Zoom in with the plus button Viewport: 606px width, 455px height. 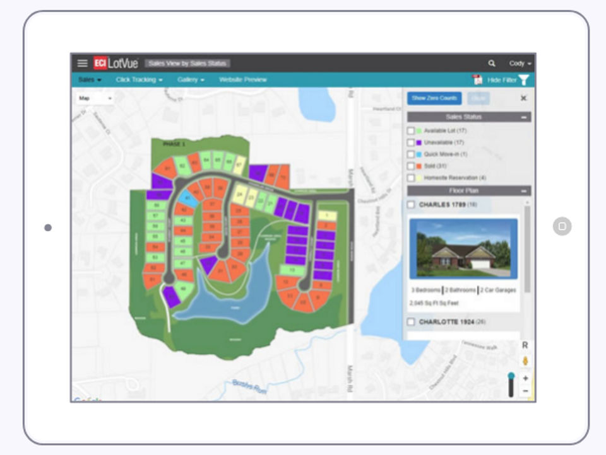[x=525, y=378]
